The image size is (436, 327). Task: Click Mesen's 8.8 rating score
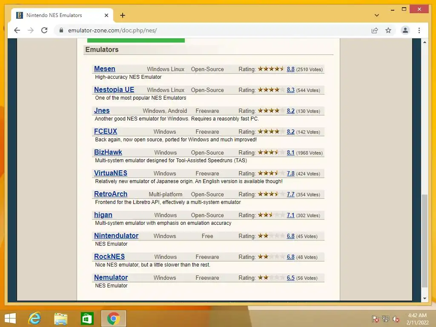[290, 69]
